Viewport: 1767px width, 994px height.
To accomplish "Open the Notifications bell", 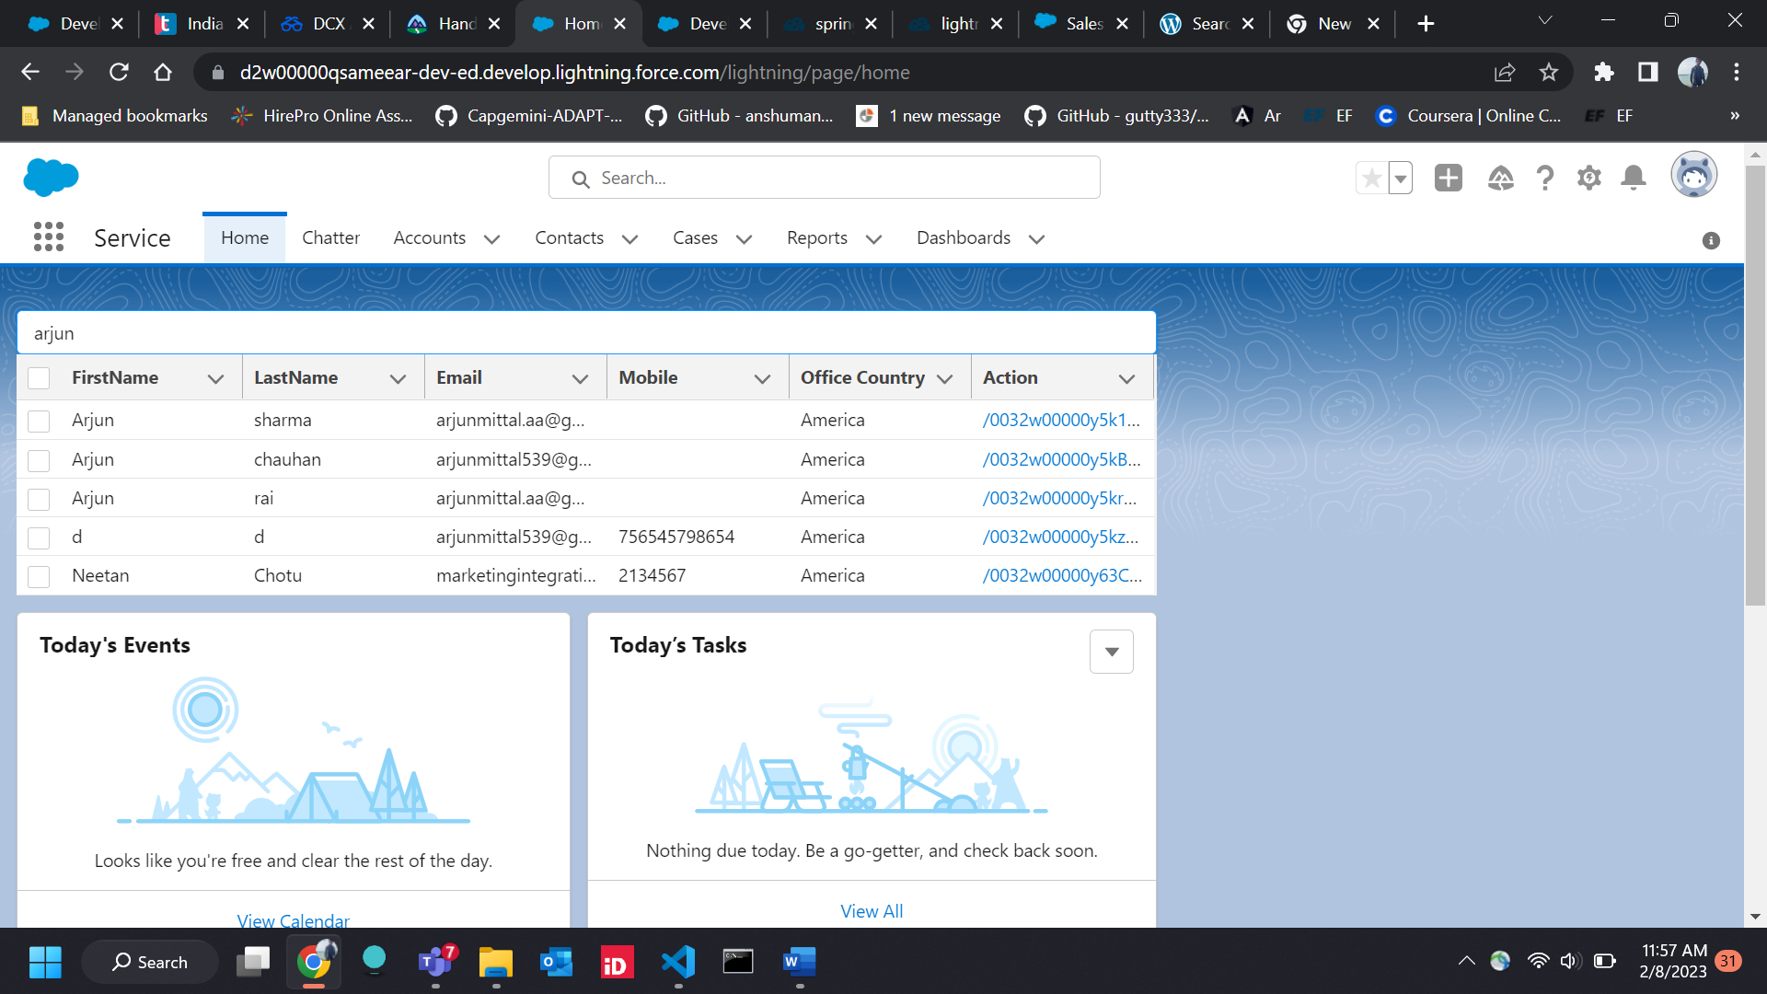I will (x=1634, y=178).
